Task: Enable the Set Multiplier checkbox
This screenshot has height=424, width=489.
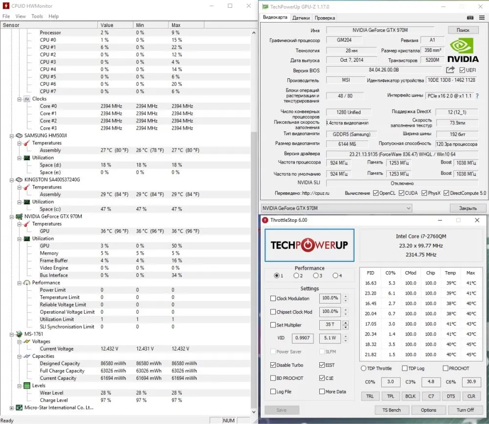Action: pyautogui.click(x=273, y=325)
